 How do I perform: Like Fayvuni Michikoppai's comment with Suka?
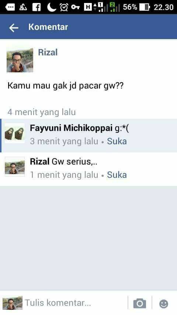[x=117, y=141]
